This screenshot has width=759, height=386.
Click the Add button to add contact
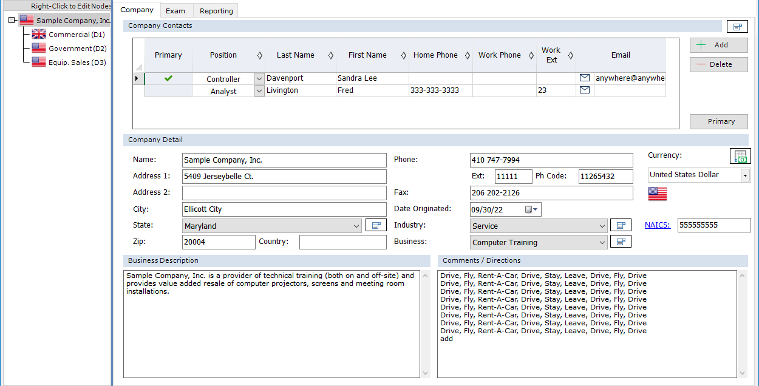[718, 44]
